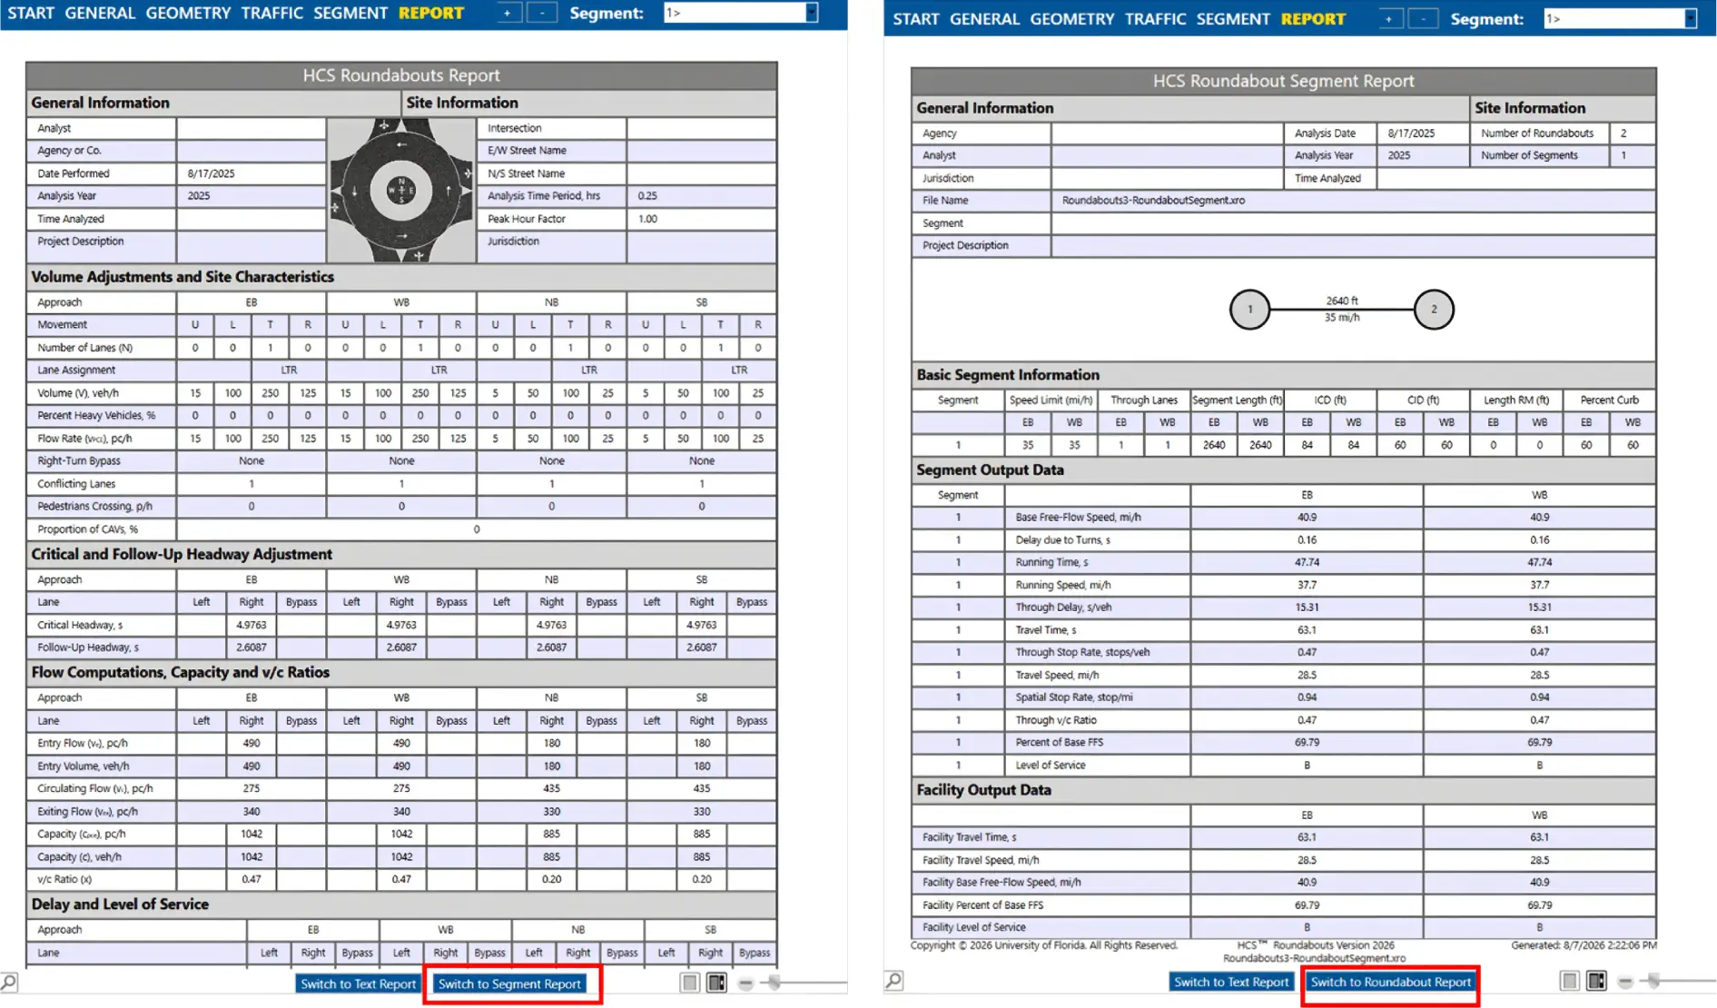Click the 'Pedestrians Crossing, p/h' row label
1717x1008 pixels.
click(94, 507)
